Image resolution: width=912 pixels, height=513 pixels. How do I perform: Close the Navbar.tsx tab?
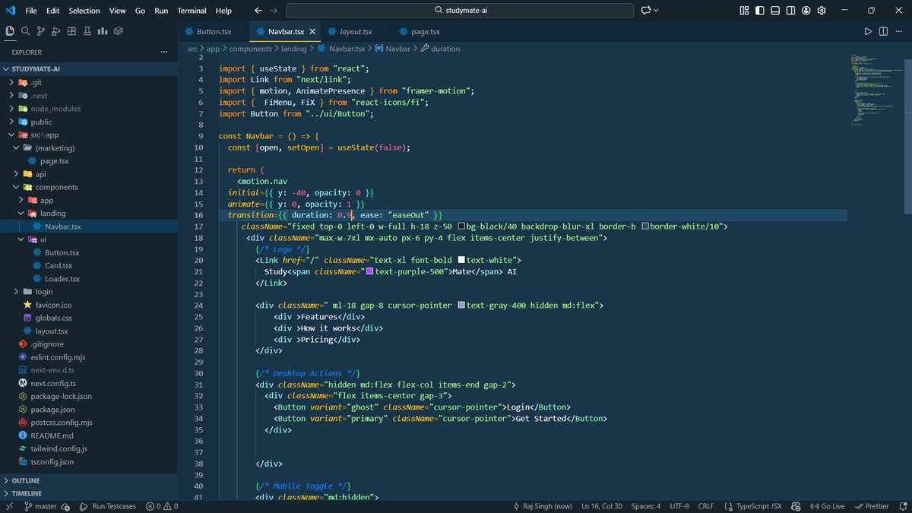(311, 31)
